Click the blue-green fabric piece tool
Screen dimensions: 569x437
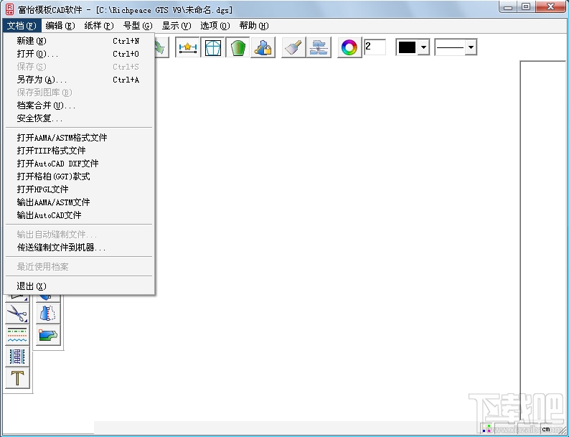click(x=48, y=335)
